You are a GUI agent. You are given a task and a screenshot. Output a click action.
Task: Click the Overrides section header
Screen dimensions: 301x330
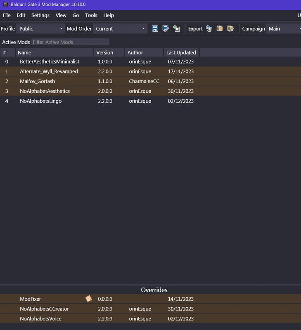154,290
